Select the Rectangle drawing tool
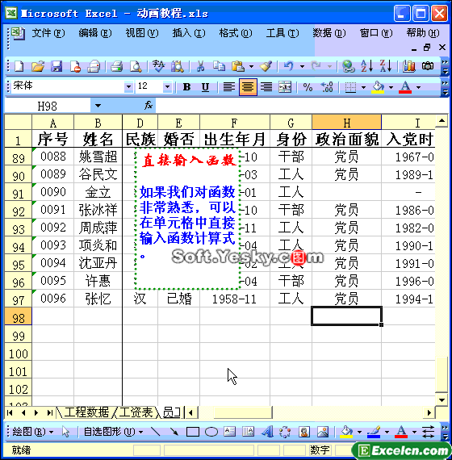 click(x=193, y=432)
